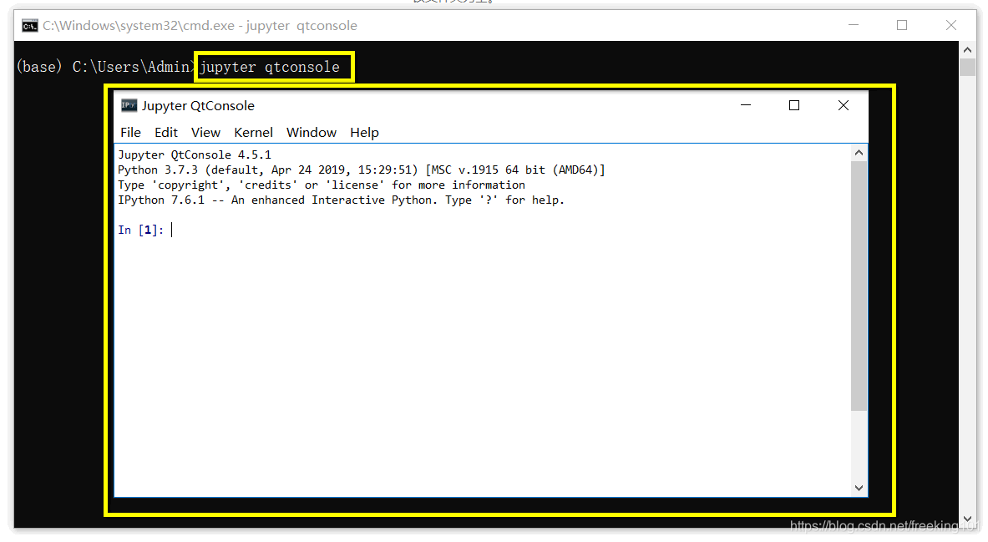Close the cmd.exe window

click(951, 25)
